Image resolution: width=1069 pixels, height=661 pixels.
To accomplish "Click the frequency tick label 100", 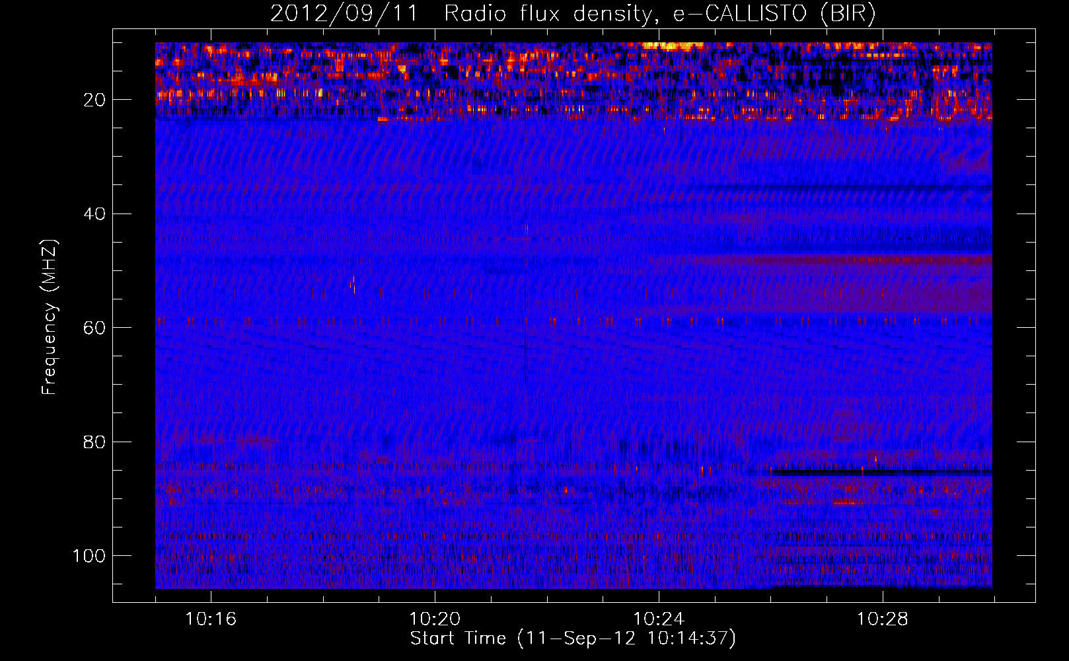I will [x=89, y=556].
